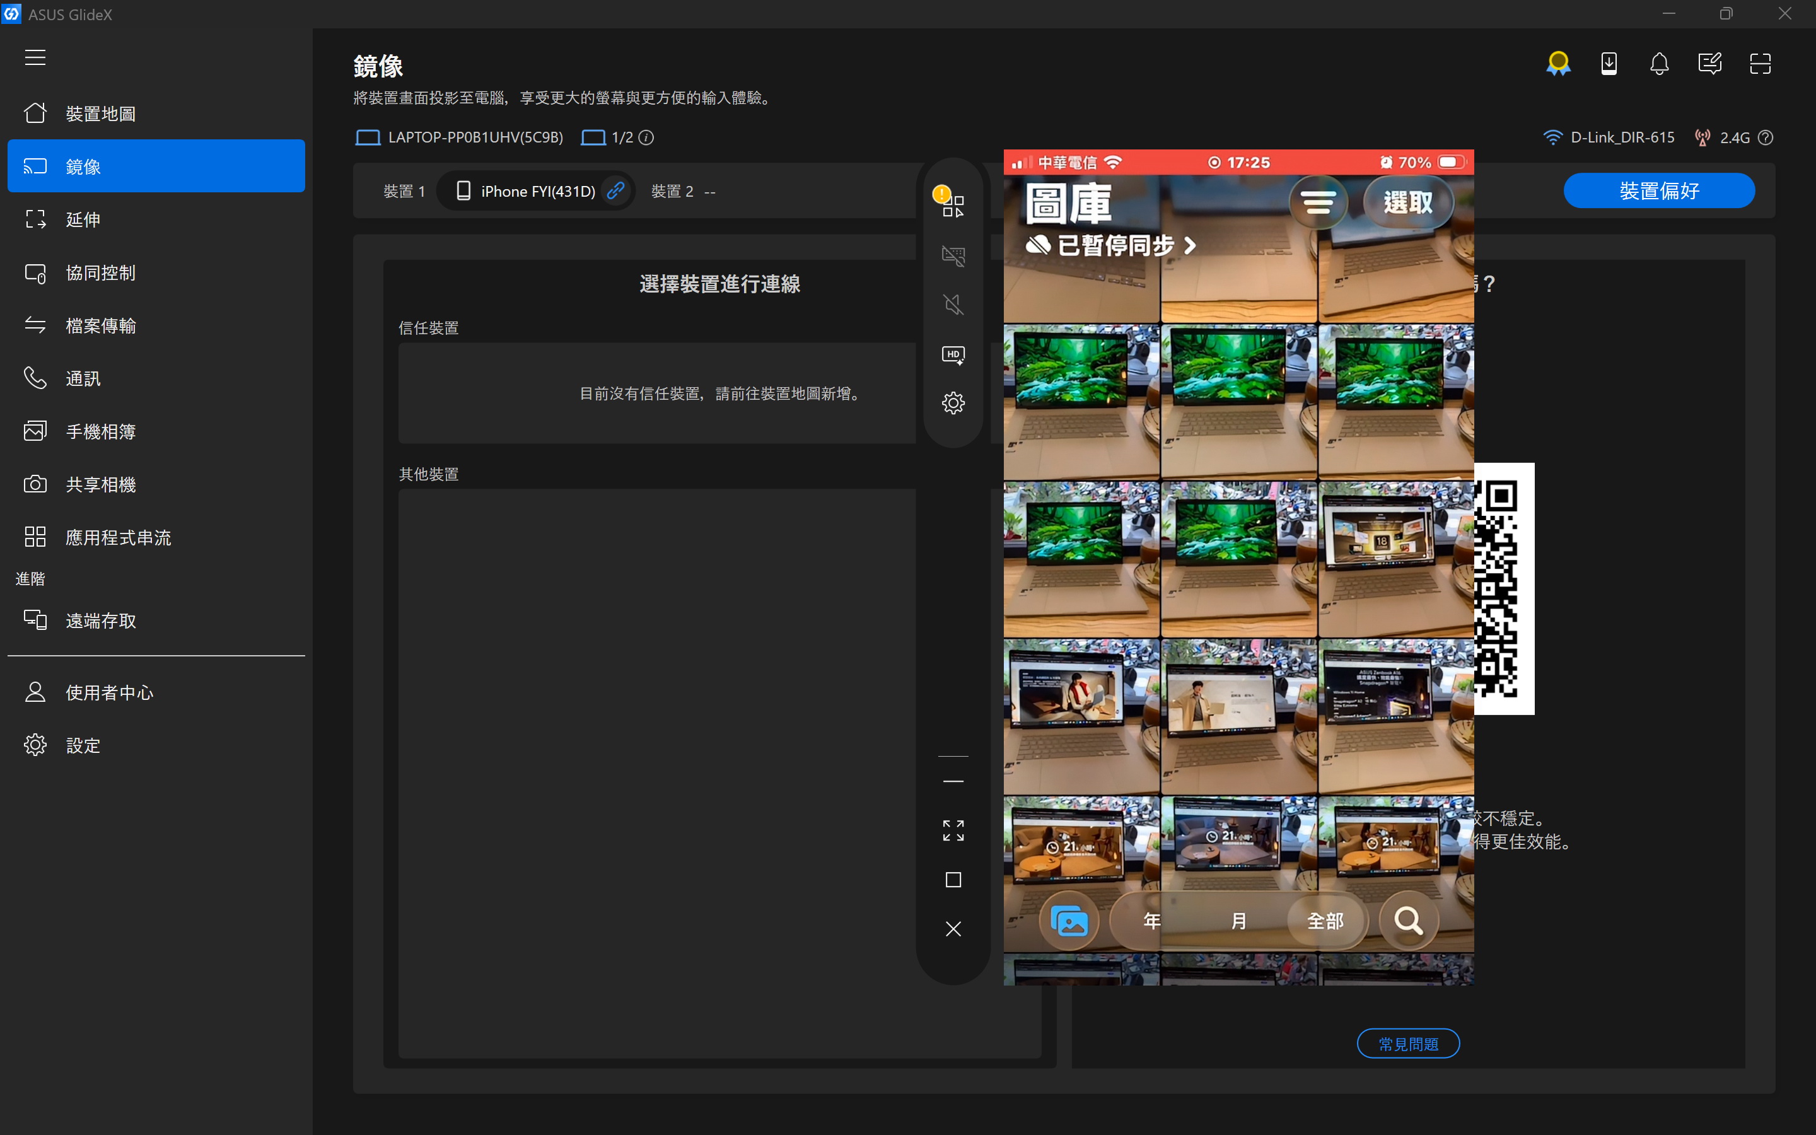Click the 常見問題 link button
Screen dimensions: 1816x1135
1408,1044
